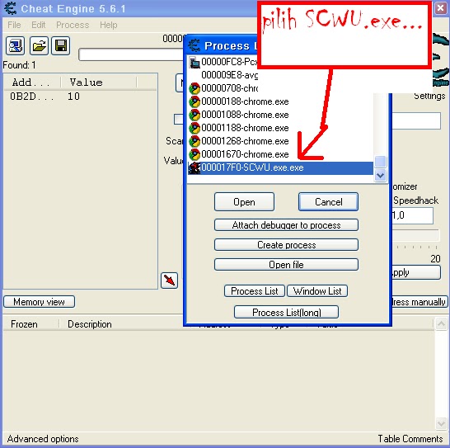Click chrome icon of 00001268-chrome.exe
Screen dimensions: 450x448
click(195, 141)
